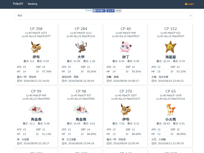Click the Goldeen image on CP 98 card
The width and height of the screenshot is (204, 153).
point(81,109)
